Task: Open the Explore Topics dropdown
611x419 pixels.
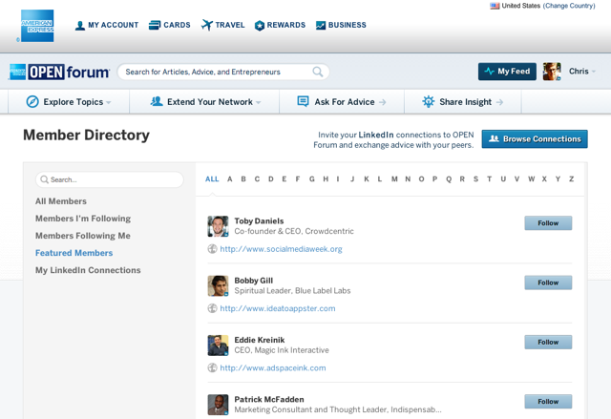Action: coord(69,101)
